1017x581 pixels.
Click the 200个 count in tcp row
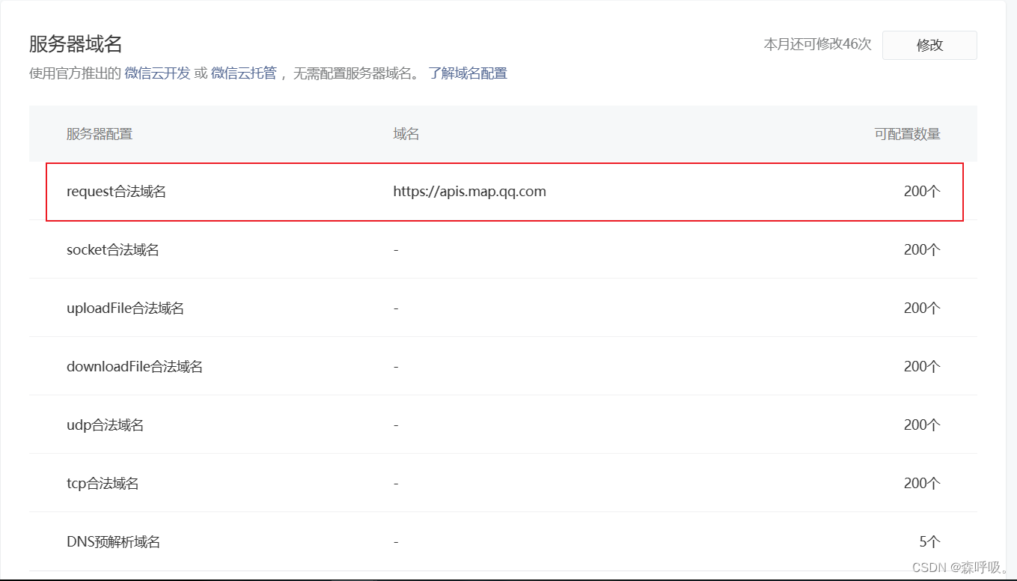click(x=922, y=483)
